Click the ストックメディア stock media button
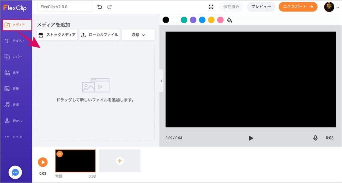 click(57, 35)
